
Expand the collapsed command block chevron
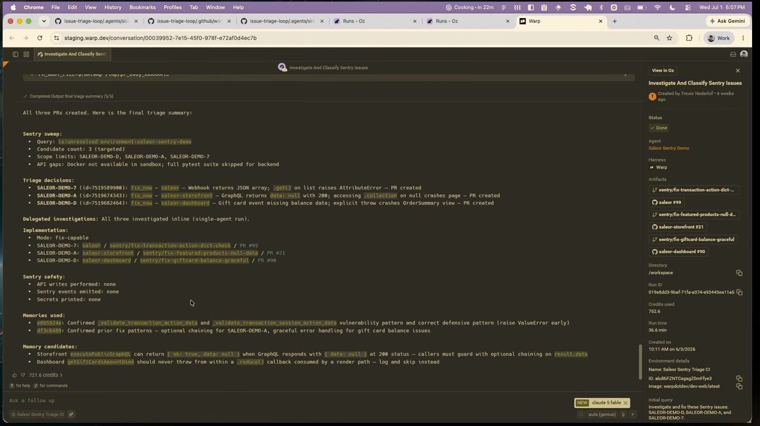click(626, 74)
